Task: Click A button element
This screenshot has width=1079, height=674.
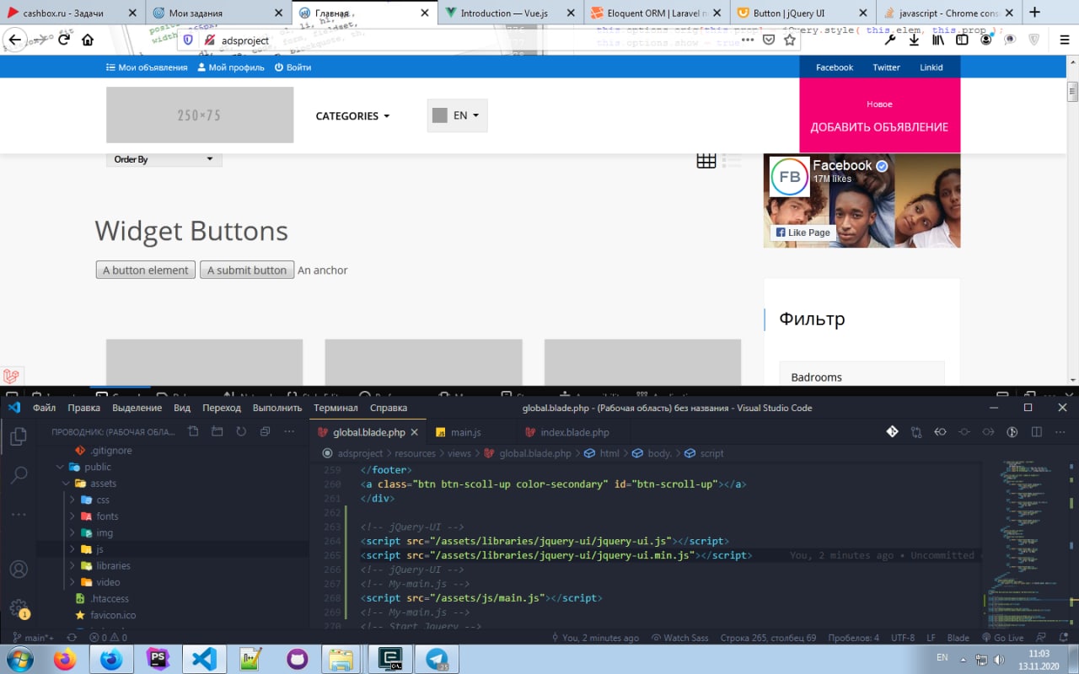Action: (x=146, y=270)
